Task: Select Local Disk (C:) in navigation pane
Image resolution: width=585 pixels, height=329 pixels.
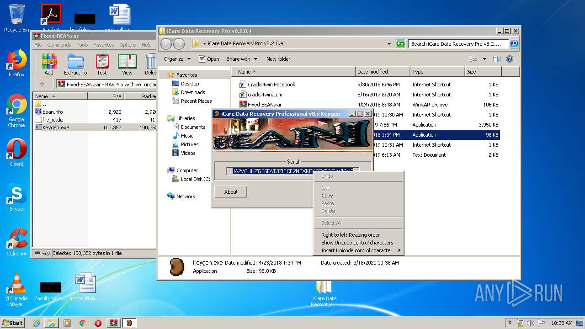Action: point(191,179)
